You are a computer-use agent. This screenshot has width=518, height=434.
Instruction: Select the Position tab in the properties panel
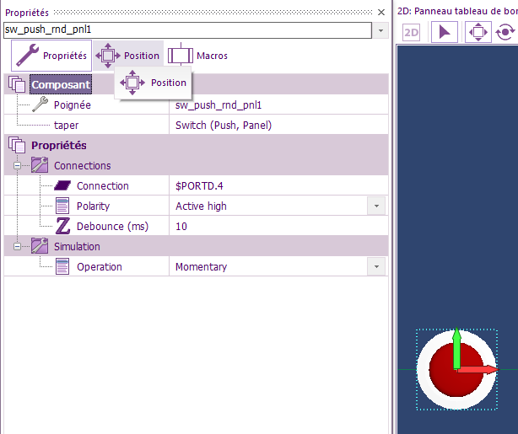tap(129, 56)
